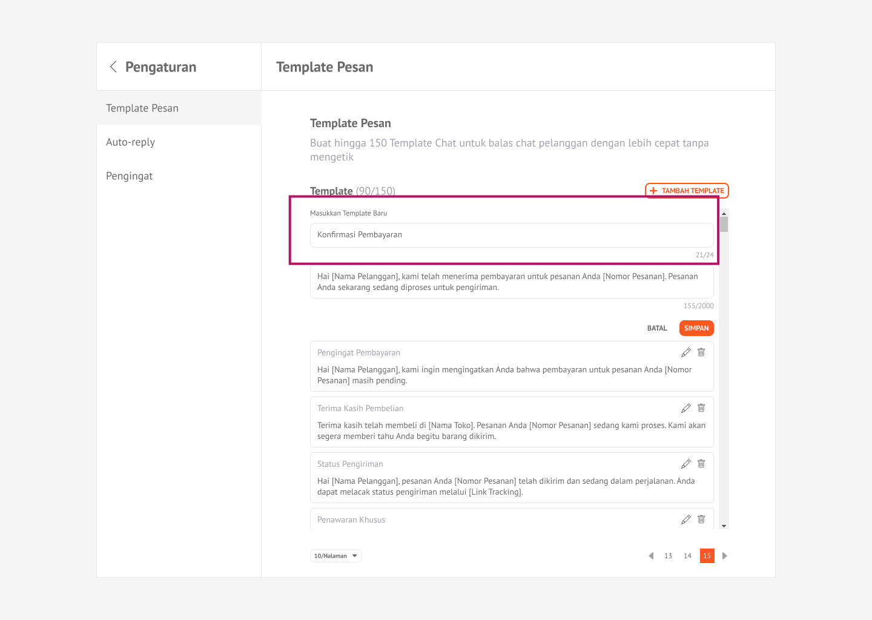Click the template name input field

tap(511, 235)
